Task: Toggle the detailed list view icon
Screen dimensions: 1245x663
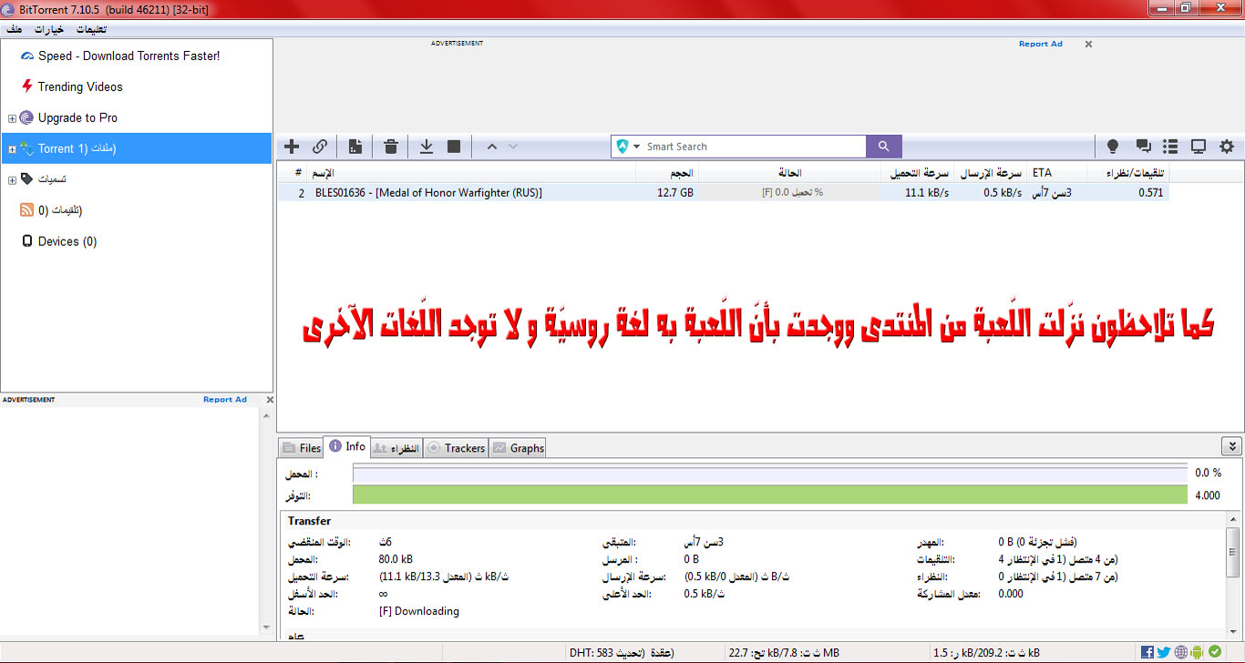Action: 1171,147
